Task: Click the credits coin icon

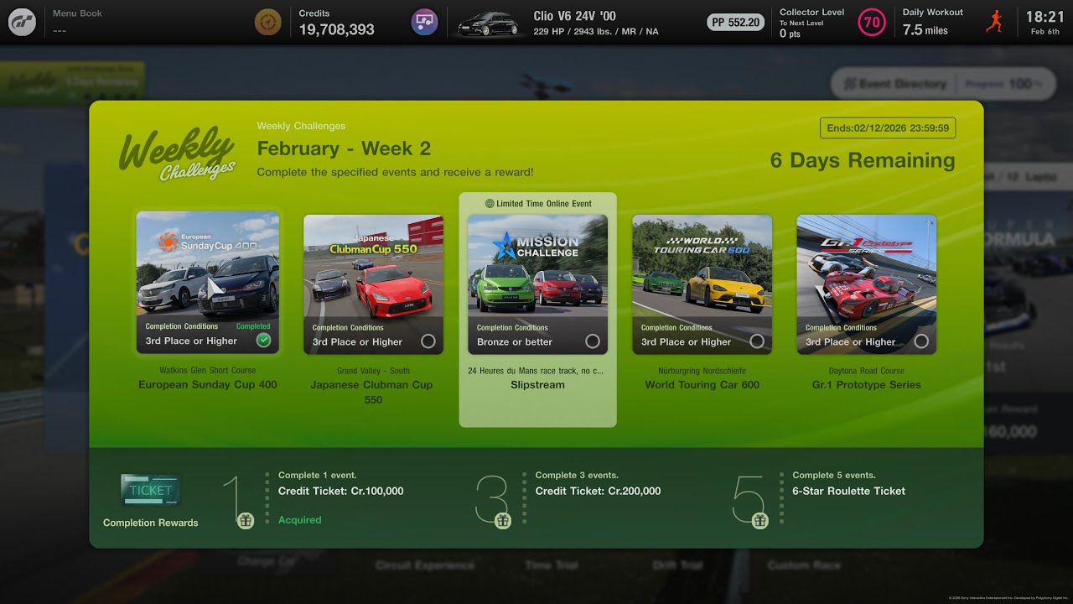Action: tap(268, 22)
